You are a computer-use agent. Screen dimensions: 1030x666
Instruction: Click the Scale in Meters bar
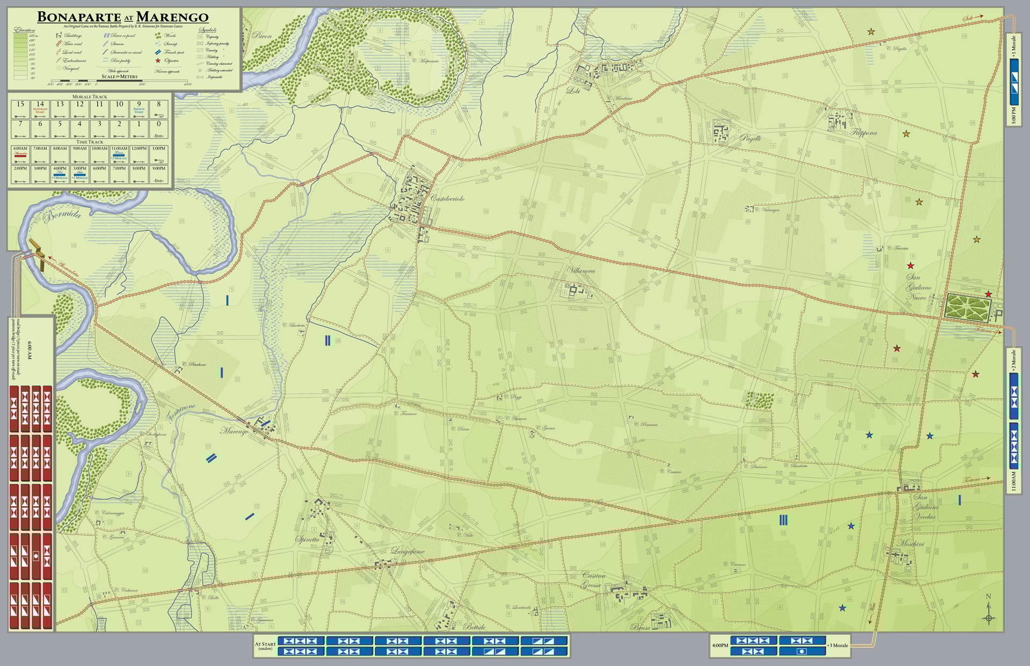click(x=119, y=82)
